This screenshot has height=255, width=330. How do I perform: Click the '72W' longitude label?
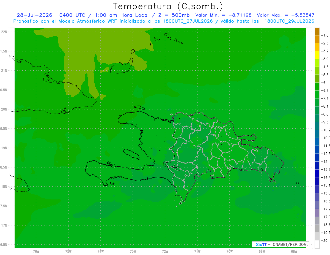pyautogui.click(x=165, y=251)
